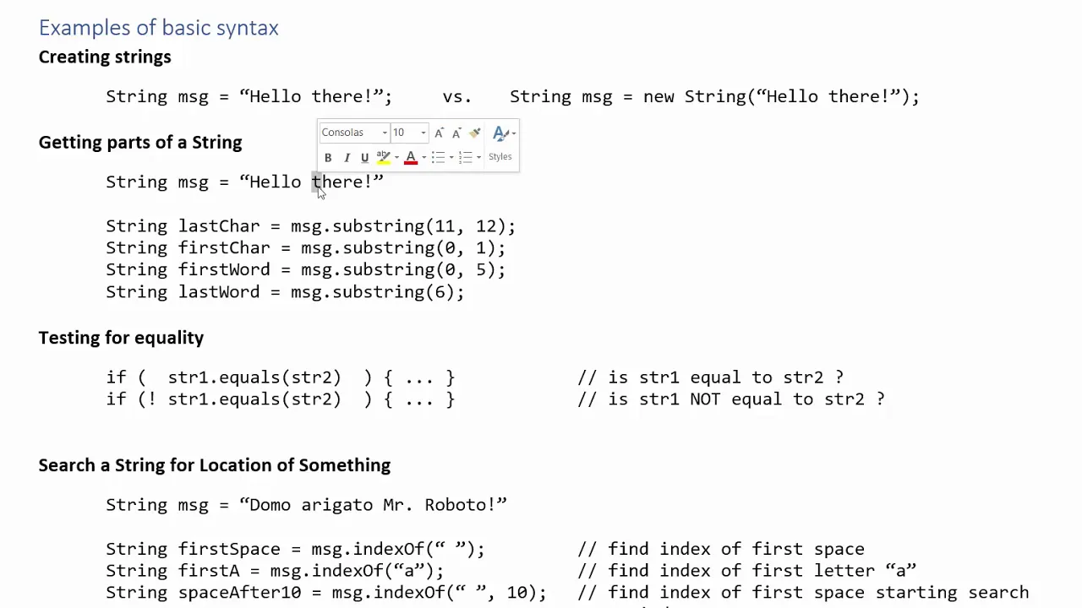The image size is (1082, 608).
Task: Apply Italic formatting from mini toolbar
Action: pyautogui.click(x=347, y=157)
